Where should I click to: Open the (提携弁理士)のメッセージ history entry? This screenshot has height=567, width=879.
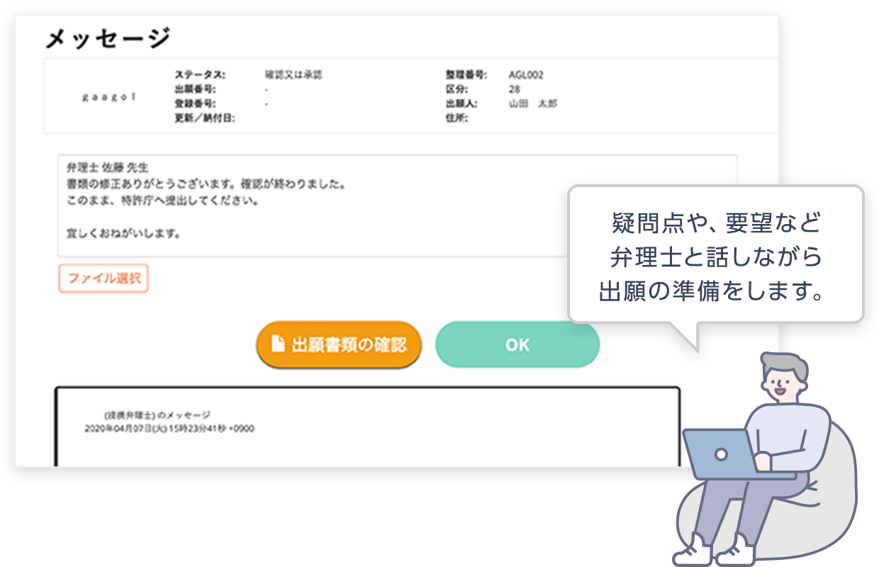click(x=157, y=415)
